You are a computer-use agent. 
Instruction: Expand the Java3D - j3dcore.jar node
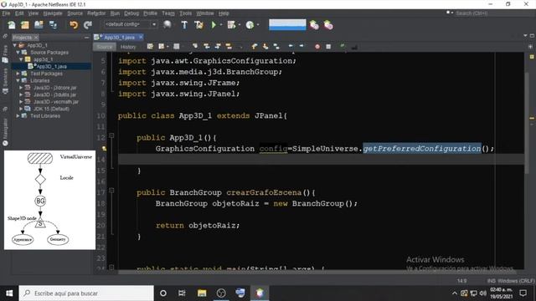click(21, 88)
